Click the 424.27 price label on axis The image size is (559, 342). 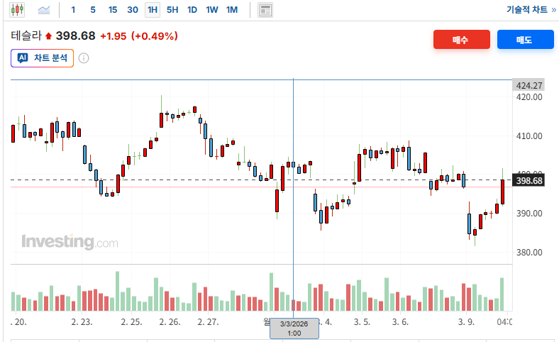pos(530,85)
